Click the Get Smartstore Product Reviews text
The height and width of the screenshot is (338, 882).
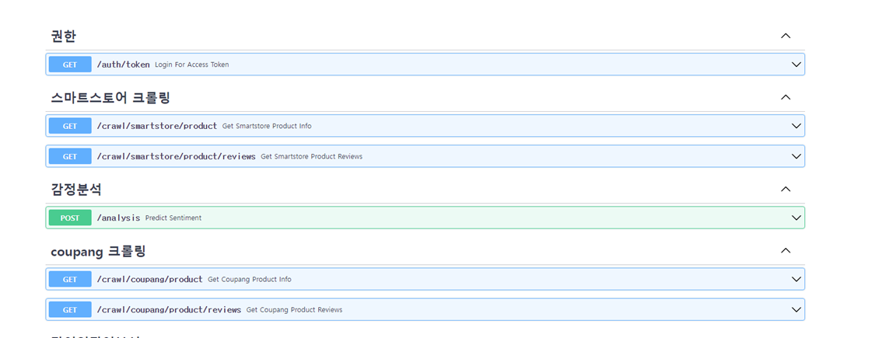[311, 157]
